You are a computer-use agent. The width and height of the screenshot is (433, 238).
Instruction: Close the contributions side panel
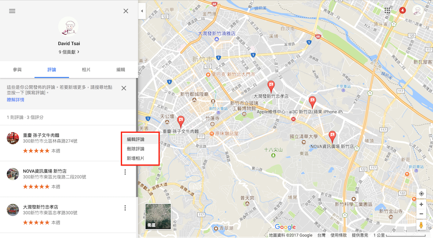pos(126,11)
